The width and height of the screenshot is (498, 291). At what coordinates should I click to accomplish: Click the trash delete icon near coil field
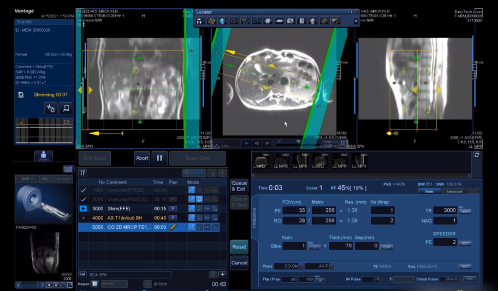(213, 274)
